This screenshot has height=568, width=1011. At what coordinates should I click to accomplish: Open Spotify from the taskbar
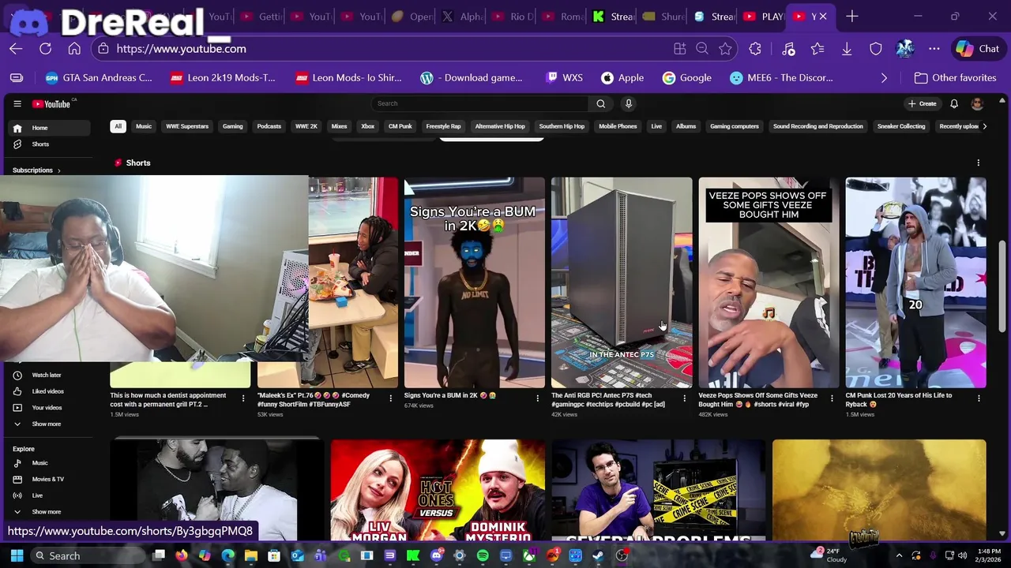[x=483, y=555]
